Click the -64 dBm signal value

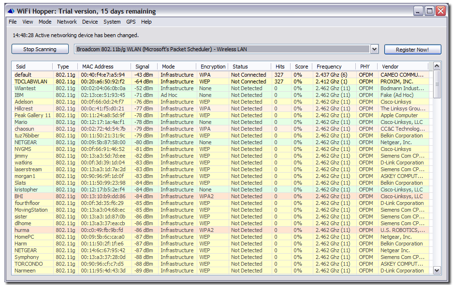click(144, 81)
